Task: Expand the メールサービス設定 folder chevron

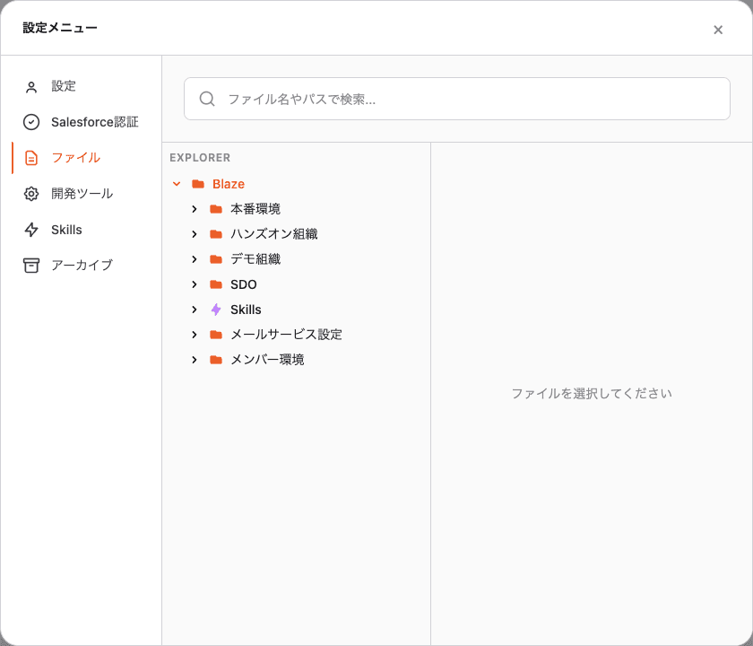Action: [194, 335]
